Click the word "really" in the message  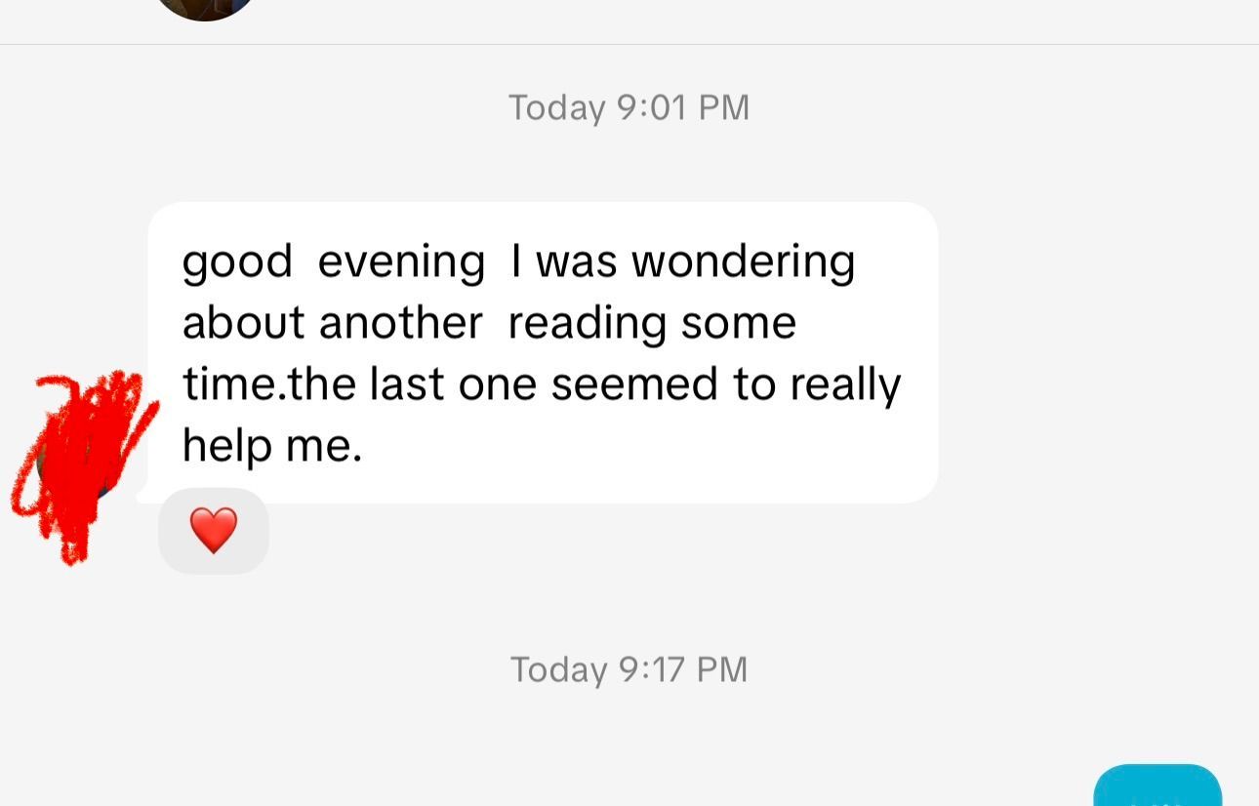pyautogui.click(x=845, y=384)
